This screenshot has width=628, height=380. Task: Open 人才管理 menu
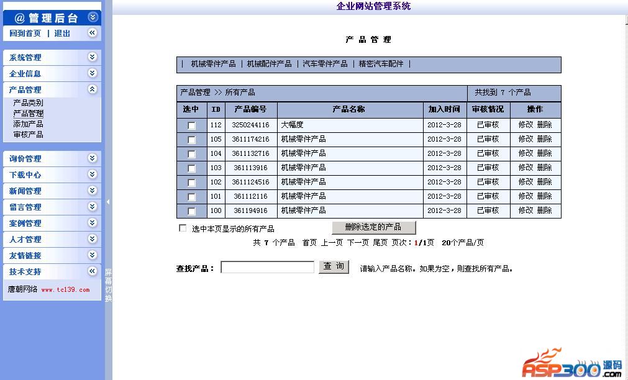(25, 240)
